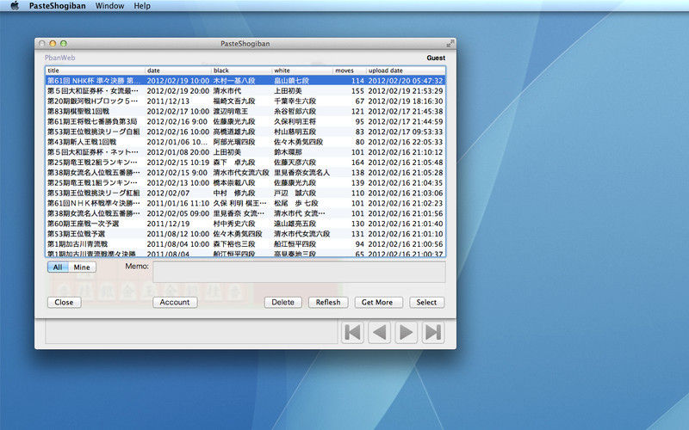The width and height of the screenshot is (689, 430).
Task: Sort by the title column header
Action: [x=96, y=71]
